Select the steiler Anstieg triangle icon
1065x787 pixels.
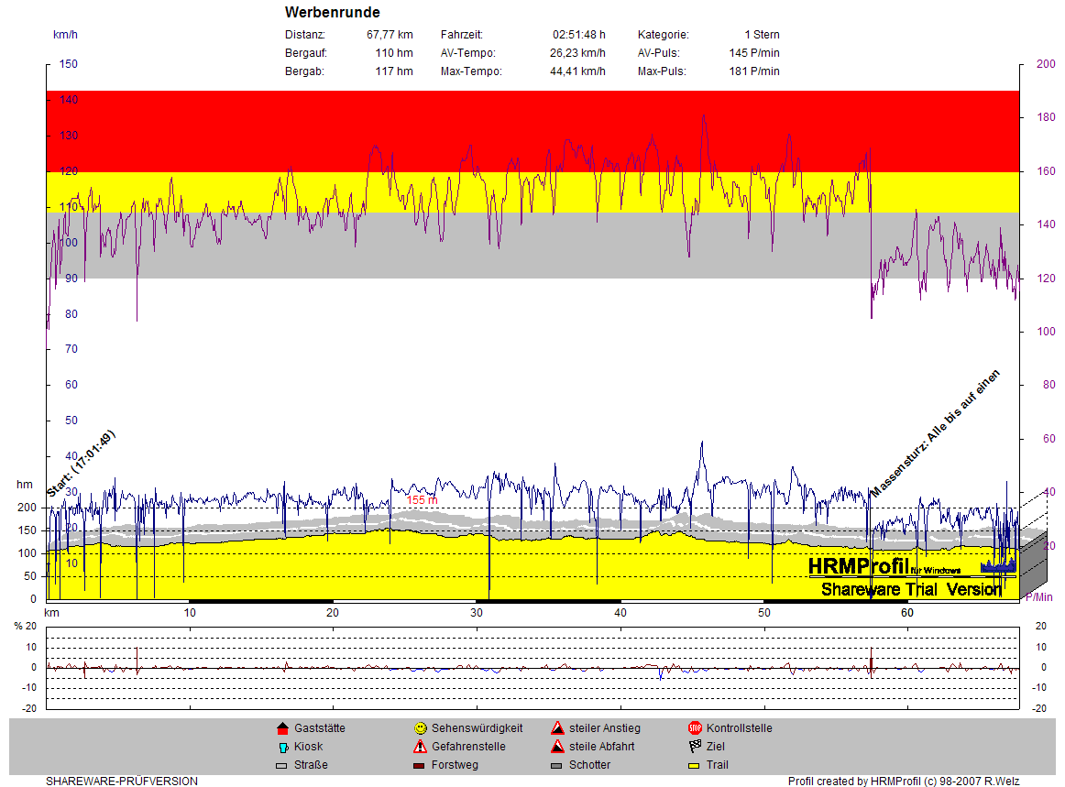pyautogui.click(x=557, y=728)
